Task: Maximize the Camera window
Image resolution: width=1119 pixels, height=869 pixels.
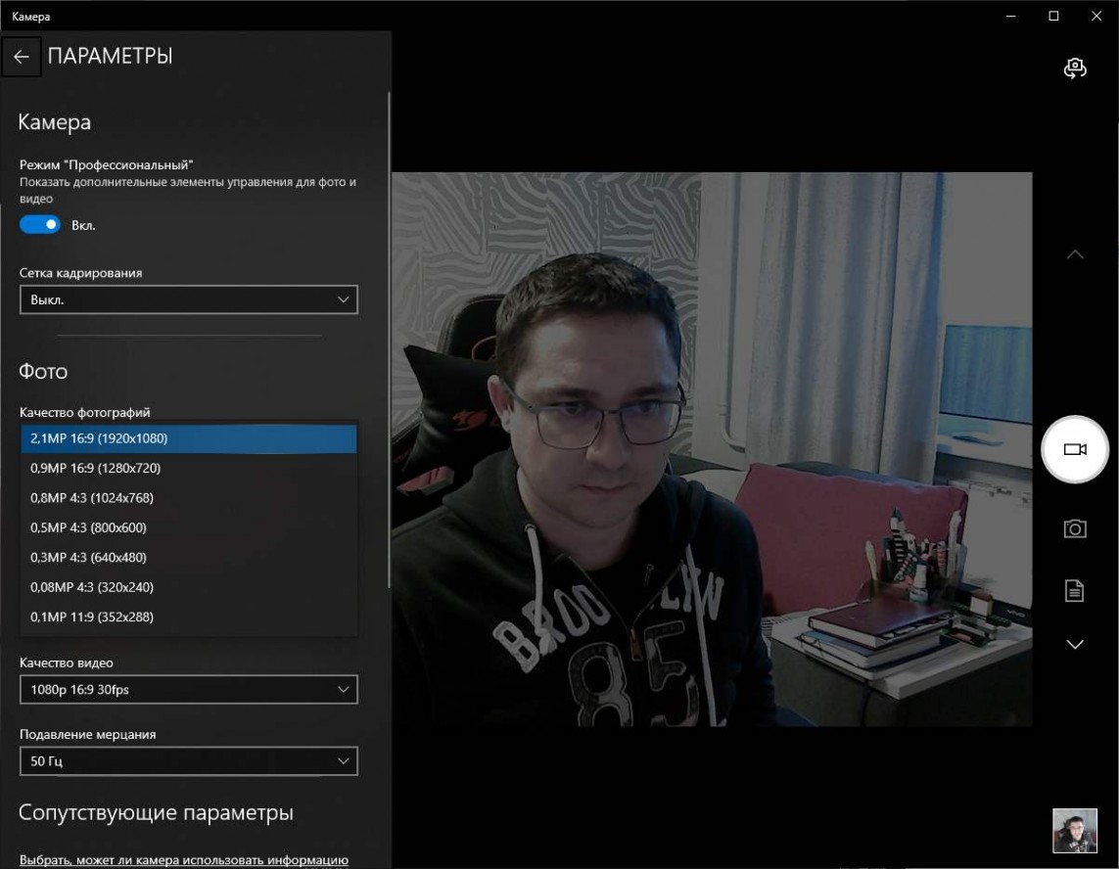Action: pos(1053,16)
